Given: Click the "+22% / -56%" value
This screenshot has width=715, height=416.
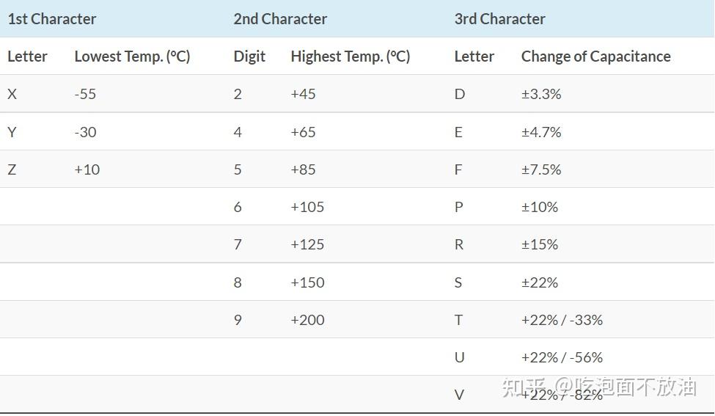Looking at the screenshot, I should coord(562,357).
